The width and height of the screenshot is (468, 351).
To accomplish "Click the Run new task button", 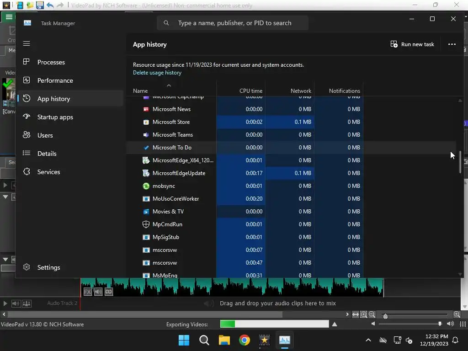I will [412, 44].
